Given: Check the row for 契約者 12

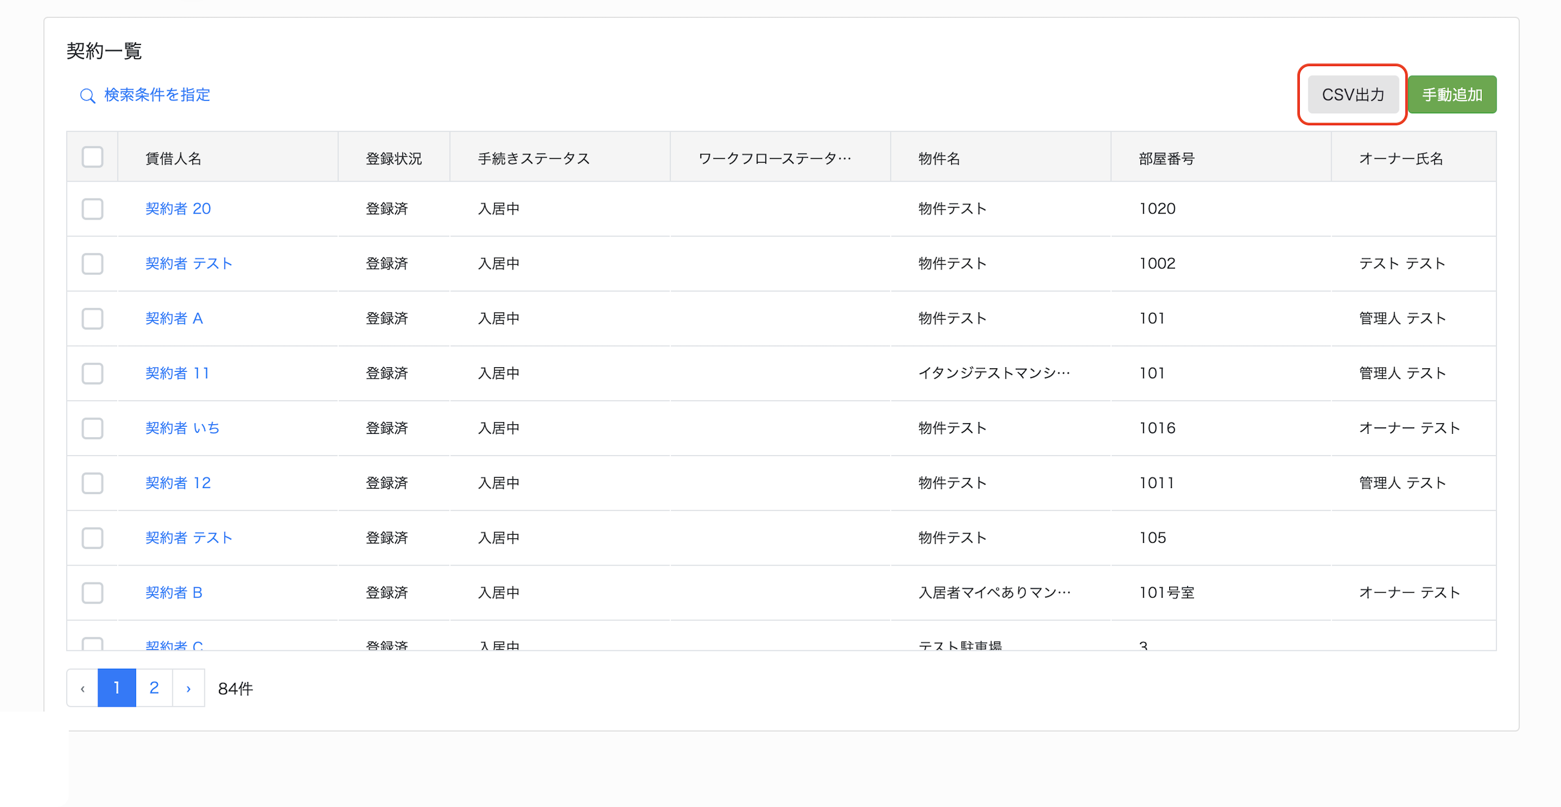Looking at the screenshot, I should [93, 483].
